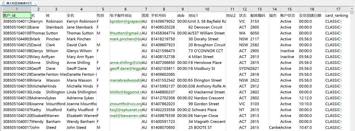This screenshot has height=131, width=355.
Task: Click Inactive status in Glenys Wilson row
Action: pos(290,51)
